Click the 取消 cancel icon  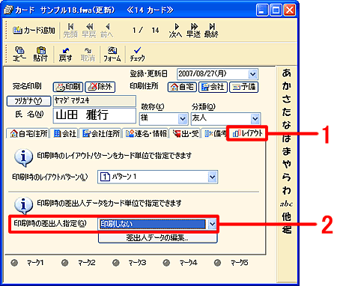click(88, 54)
